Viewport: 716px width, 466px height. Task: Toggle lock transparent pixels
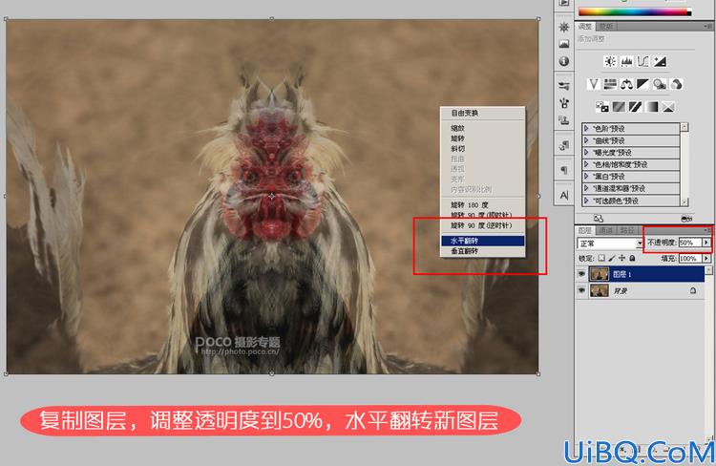click(x=601, y=258)
